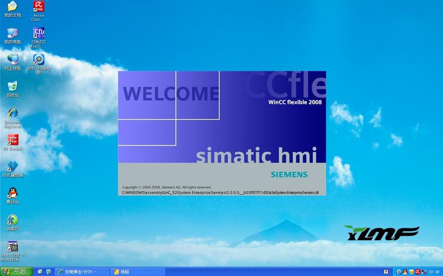
Task: Launch SIMATIC WinCC flexible desktop shortcut
Action: [x=38, y=38]
